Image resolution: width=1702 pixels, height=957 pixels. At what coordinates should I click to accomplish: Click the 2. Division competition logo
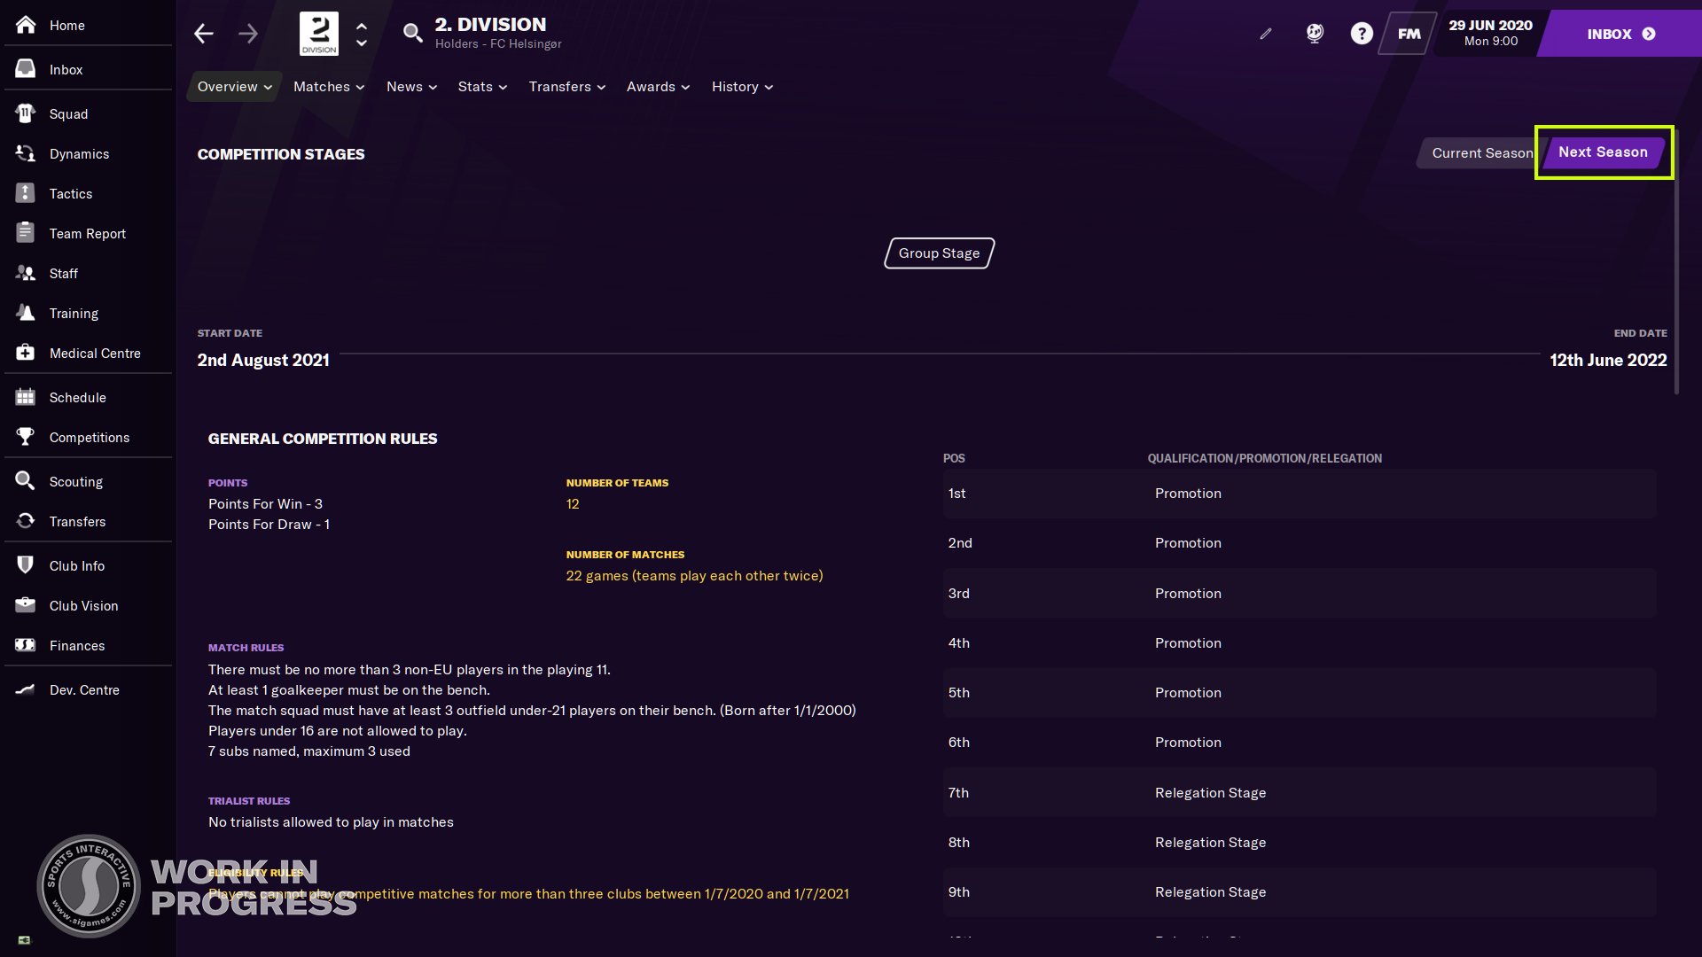point(319,34)
